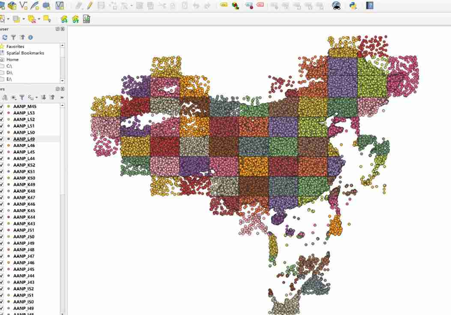
Task: Click the New Shapefile Layer icon
Action: coord(24,6)
